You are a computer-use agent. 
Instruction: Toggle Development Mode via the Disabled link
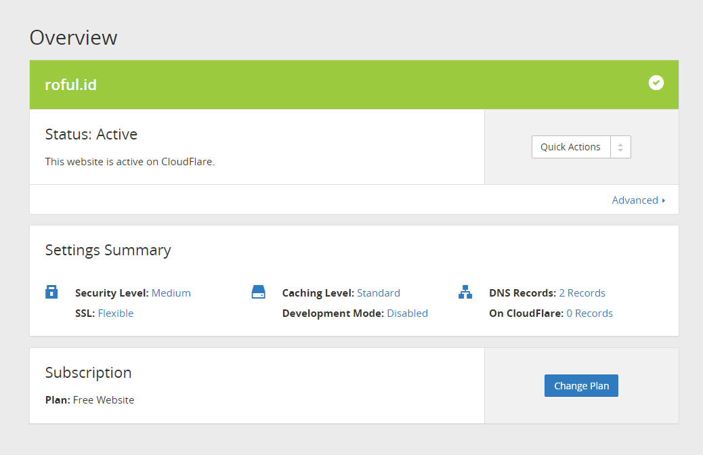(x=407, y=313)
